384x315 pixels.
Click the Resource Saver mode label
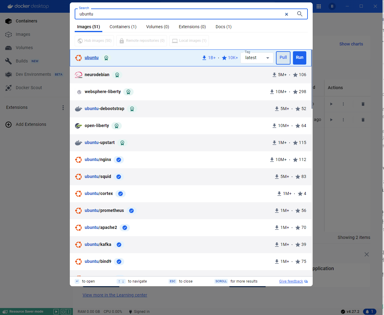pos(26,311)
